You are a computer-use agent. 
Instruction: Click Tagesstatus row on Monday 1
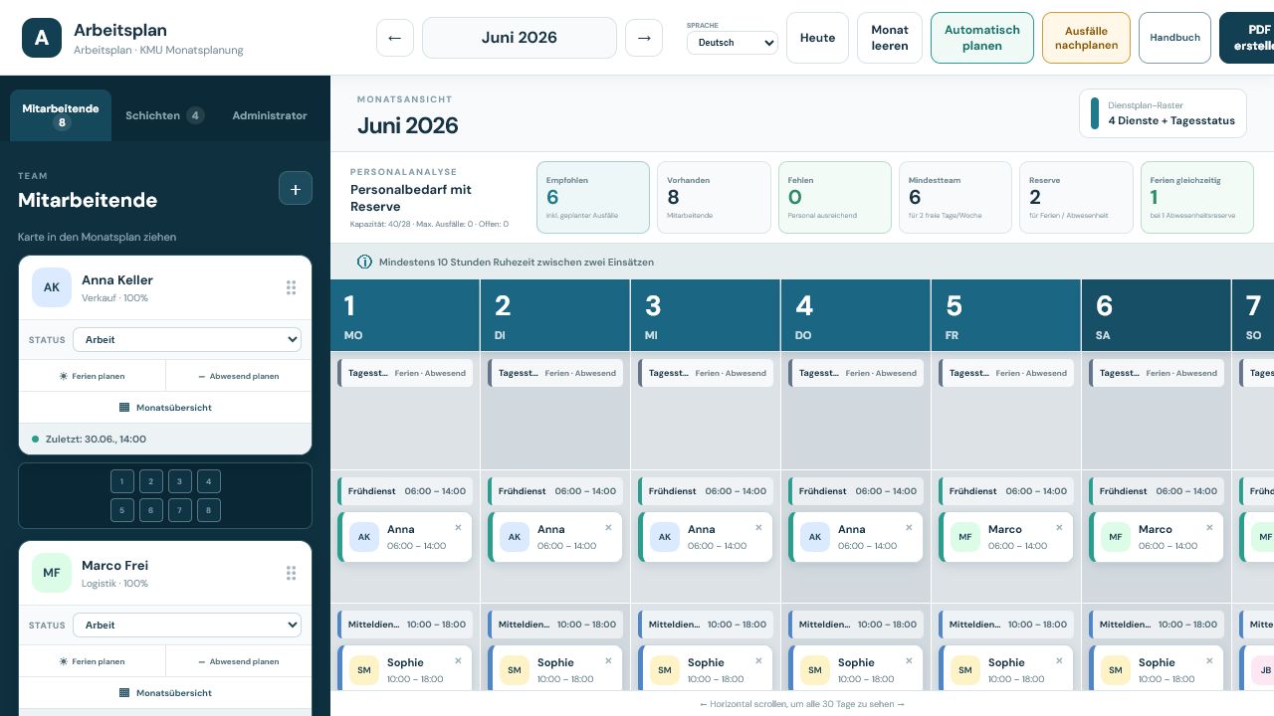click(405, 373)
